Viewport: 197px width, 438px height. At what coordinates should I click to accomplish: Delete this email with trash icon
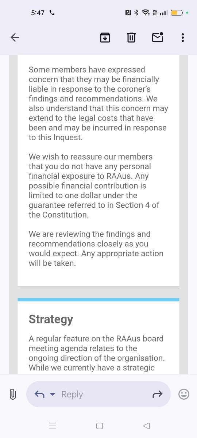pos(131,37)
